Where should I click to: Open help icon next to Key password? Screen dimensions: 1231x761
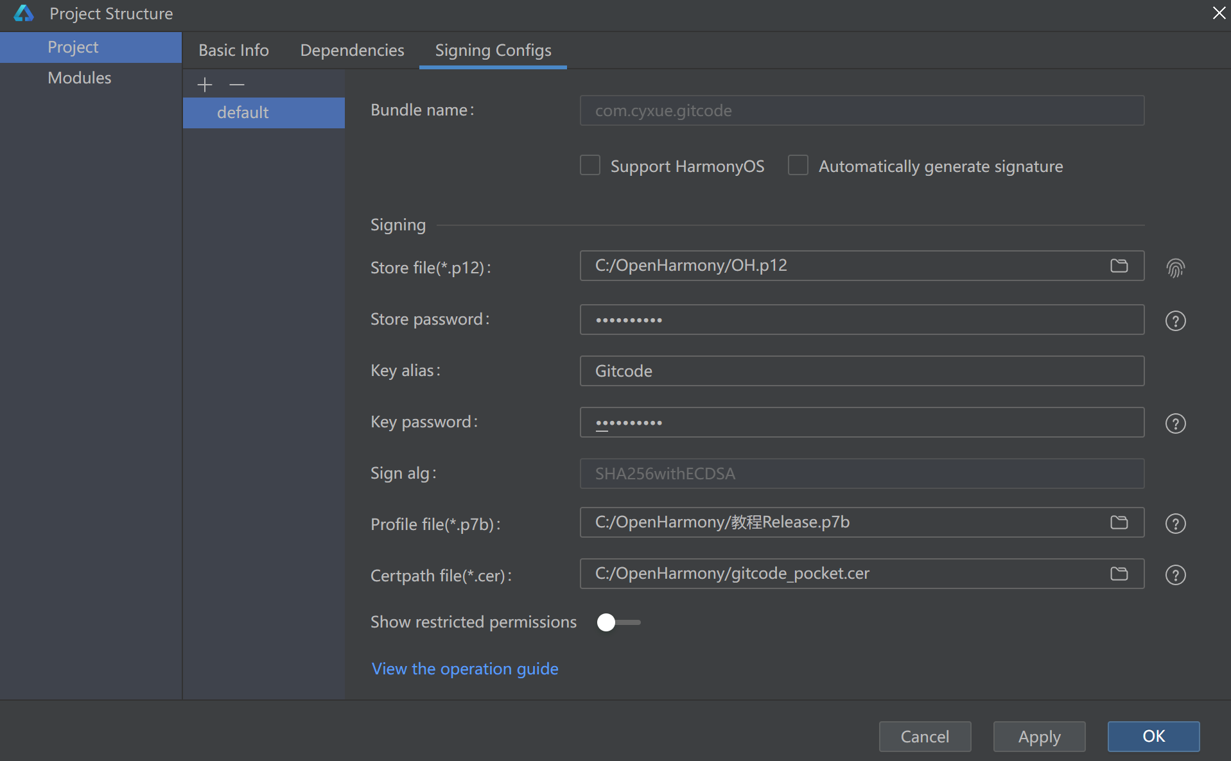pos(1175,423)
